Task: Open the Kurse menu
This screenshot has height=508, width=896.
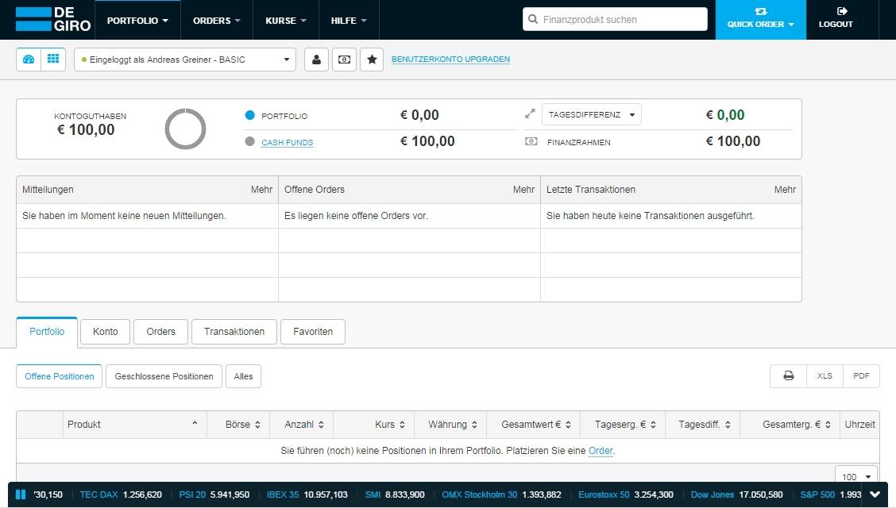Action: [286, 21]
